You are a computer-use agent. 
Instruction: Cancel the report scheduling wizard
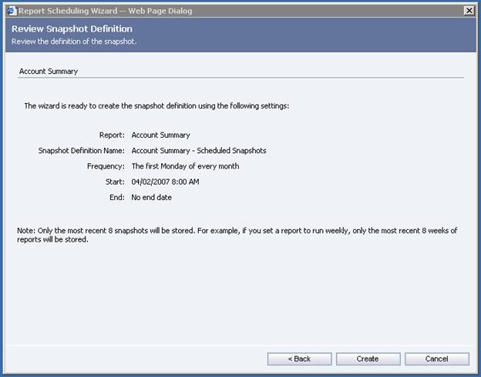tap(436, 359)
